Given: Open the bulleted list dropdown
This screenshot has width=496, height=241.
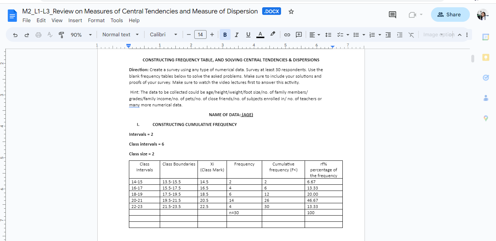Looking at the screenshot, I should [359, 35].
